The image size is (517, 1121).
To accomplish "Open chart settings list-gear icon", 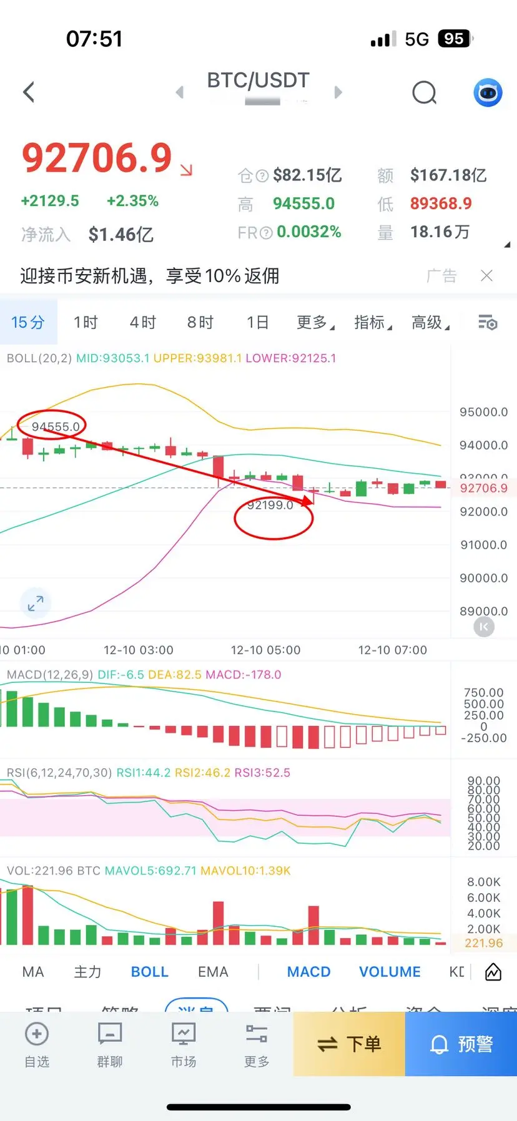I will click(x=488, y=322).
